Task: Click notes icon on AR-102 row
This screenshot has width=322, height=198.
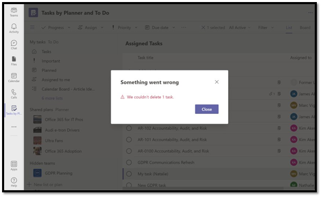Action: [x=279, y=128]
